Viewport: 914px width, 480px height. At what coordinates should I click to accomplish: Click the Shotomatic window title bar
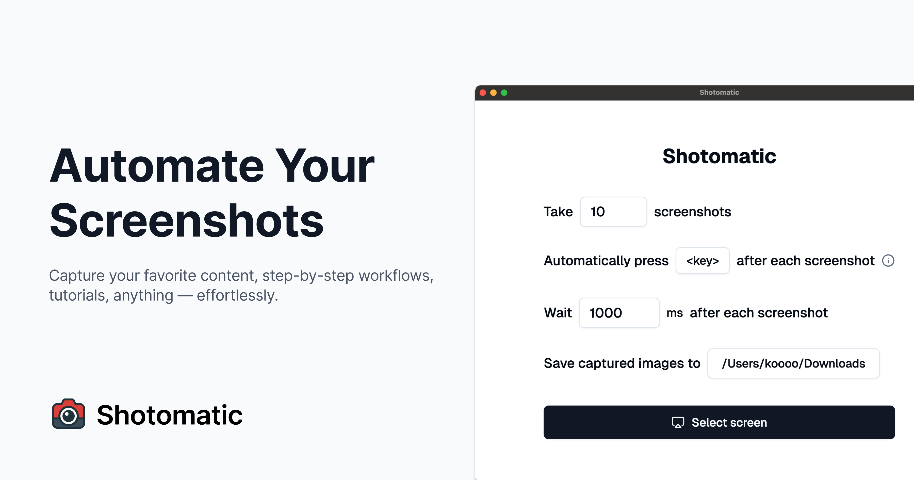[x=719, y=92]
